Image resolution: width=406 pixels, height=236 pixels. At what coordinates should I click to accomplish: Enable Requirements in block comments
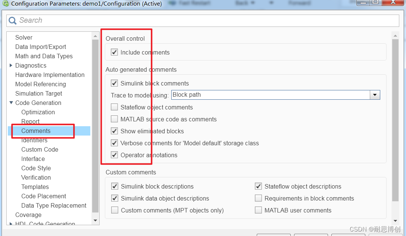coord(258,198)
